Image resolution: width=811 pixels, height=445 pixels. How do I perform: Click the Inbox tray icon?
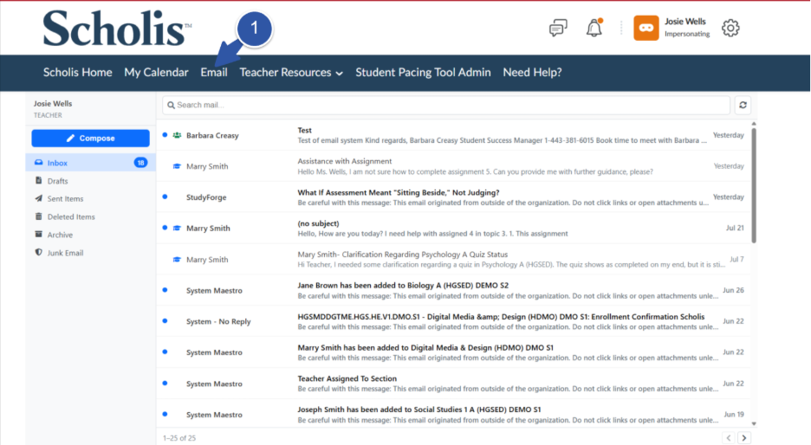tap(38, 162)
